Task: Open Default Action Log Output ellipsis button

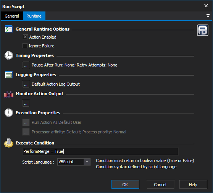Action: tap(26, 84)
